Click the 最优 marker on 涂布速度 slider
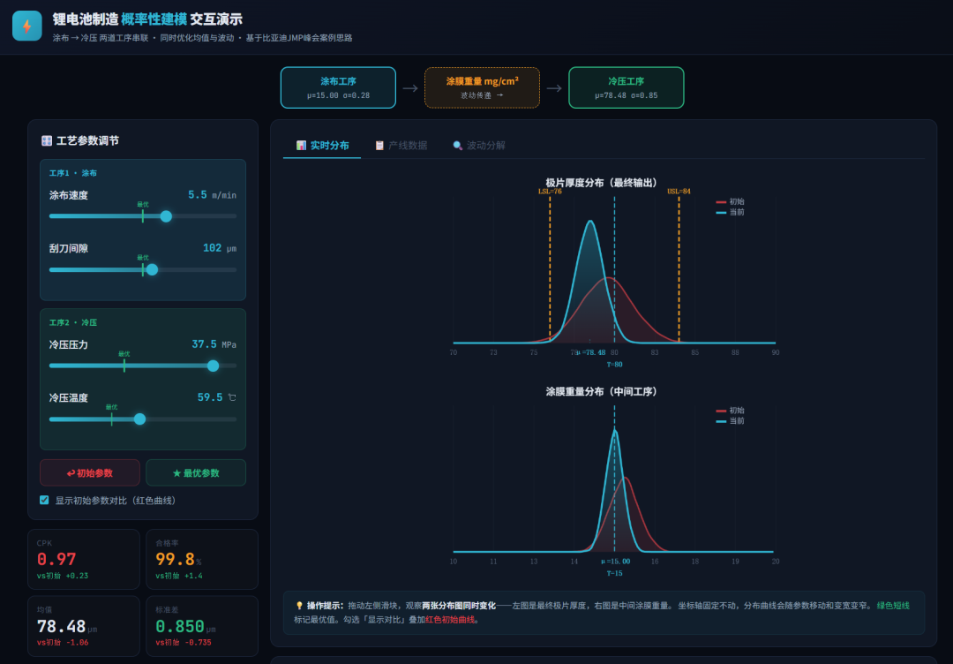The image size is (953, 664). point(143,213)
